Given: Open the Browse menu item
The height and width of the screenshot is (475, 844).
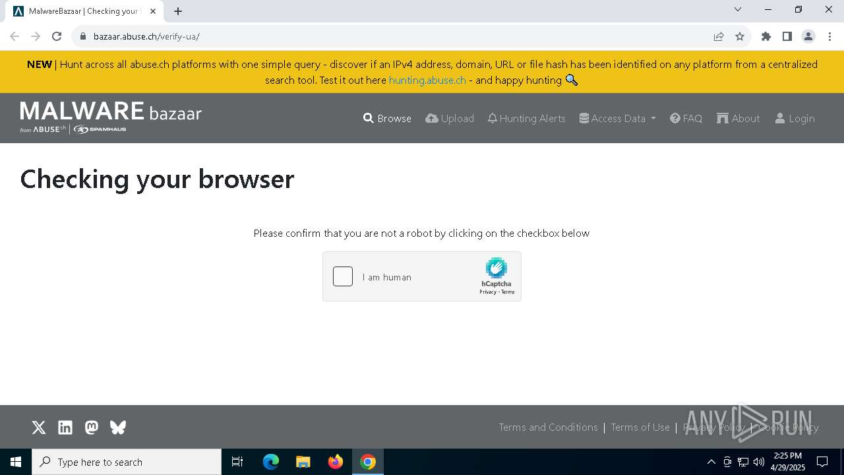Looking at the screenshot, I should (x=387, y=118).
